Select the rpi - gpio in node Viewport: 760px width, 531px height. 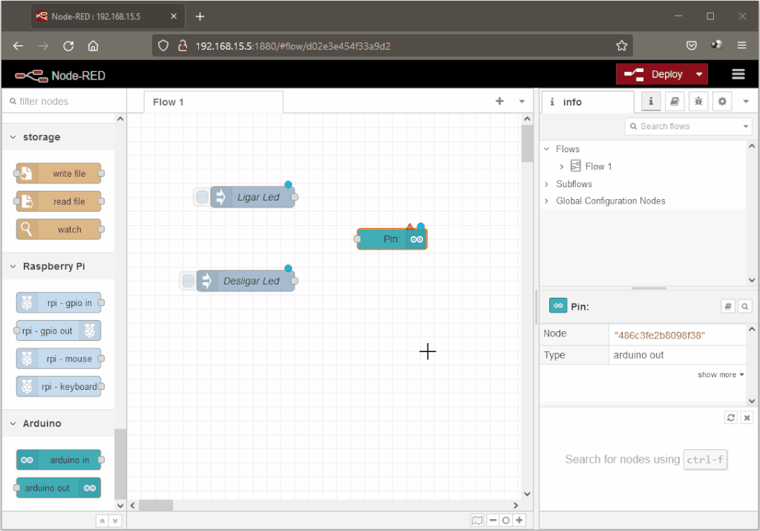pos(59,302)
